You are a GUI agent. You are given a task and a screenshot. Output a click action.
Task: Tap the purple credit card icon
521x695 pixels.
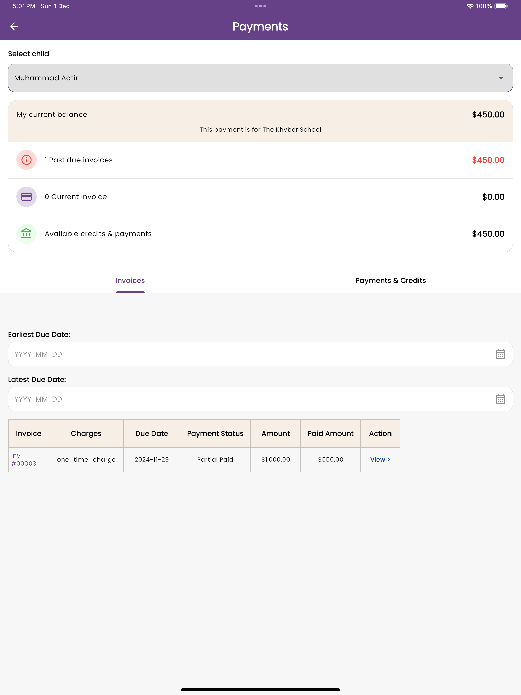[27, 197]
